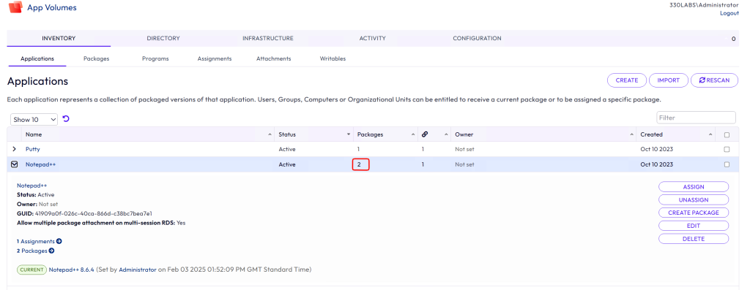Click Putty's Oct 10 2023 created date

click(x=657, y=149)
